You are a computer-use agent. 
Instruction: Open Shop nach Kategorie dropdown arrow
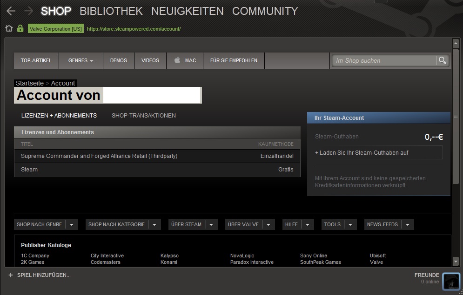pyautogui.click(x=154, y=224)
